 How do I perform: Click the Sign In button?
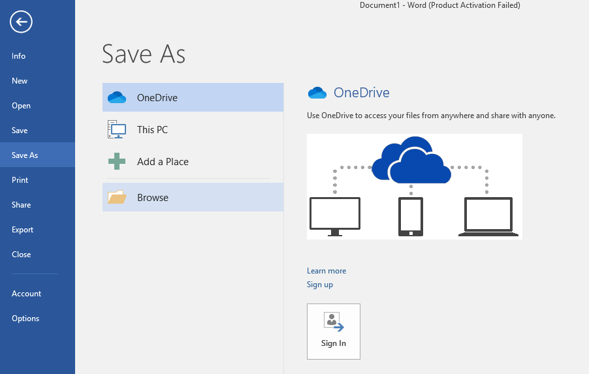334,332
